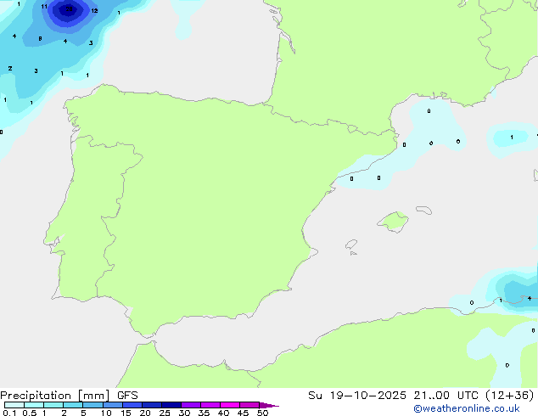Click the "10" legend scale label
538x416 pixels.
tap(106, 413)
